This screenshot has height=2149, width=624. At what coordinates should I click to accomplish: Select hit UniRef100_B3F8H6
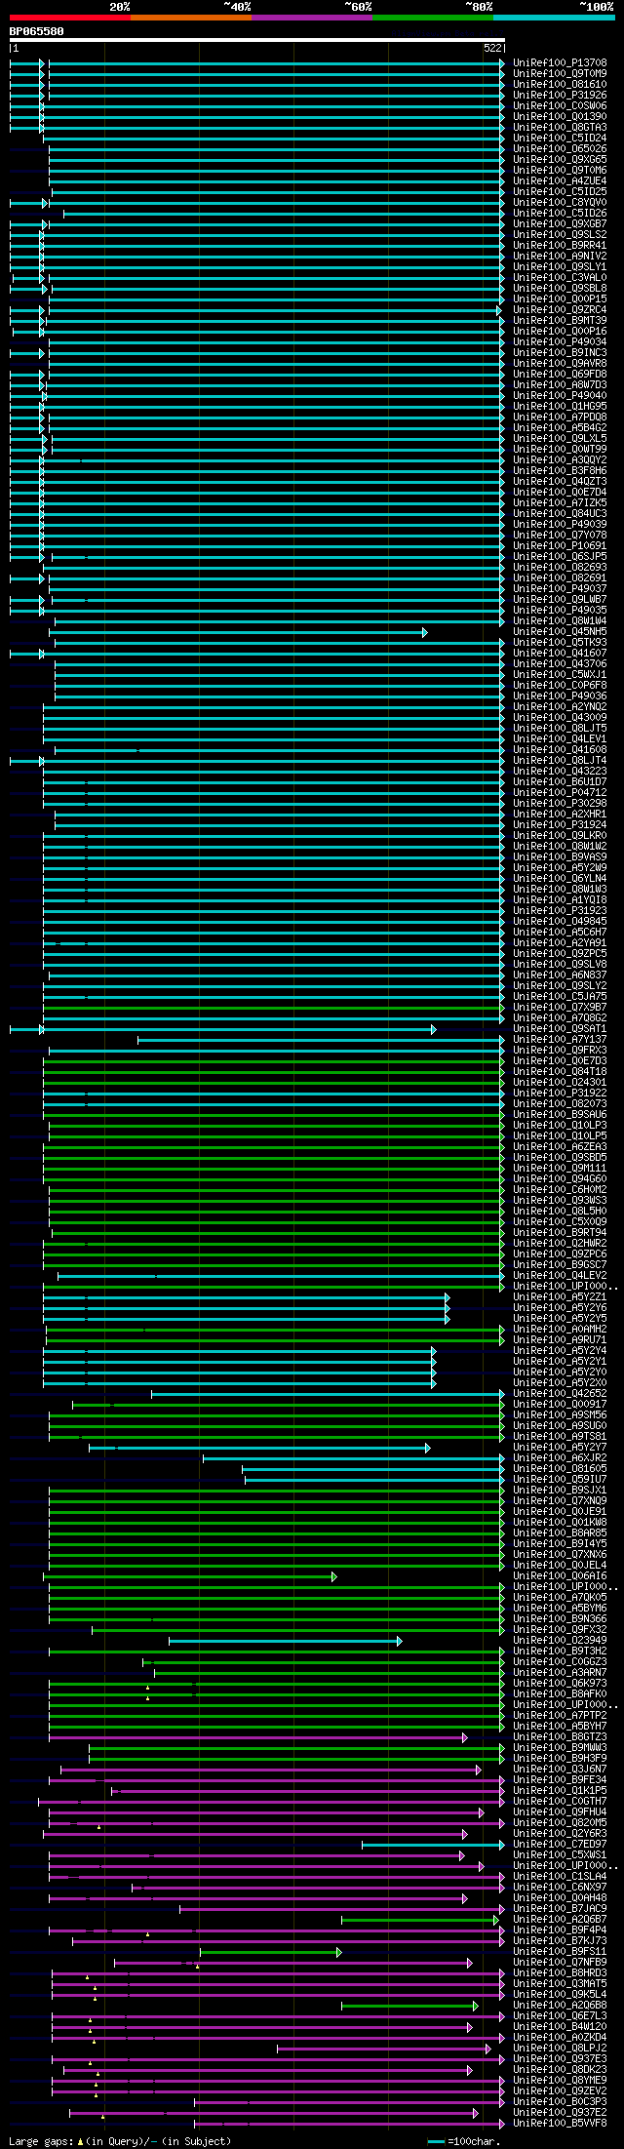(560, 471)
